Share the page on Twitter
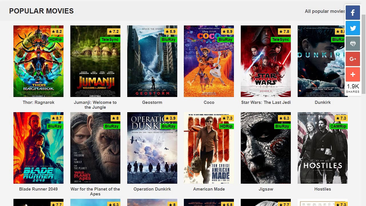This screenshot has height=206, width=366. pos(353,28)
